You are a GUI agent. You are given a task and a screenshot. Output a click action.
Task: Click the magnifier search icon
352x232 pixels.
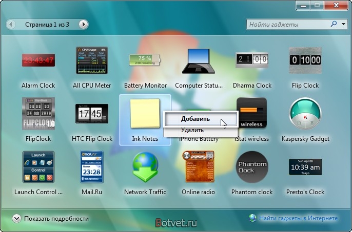(x=334, y=24)
